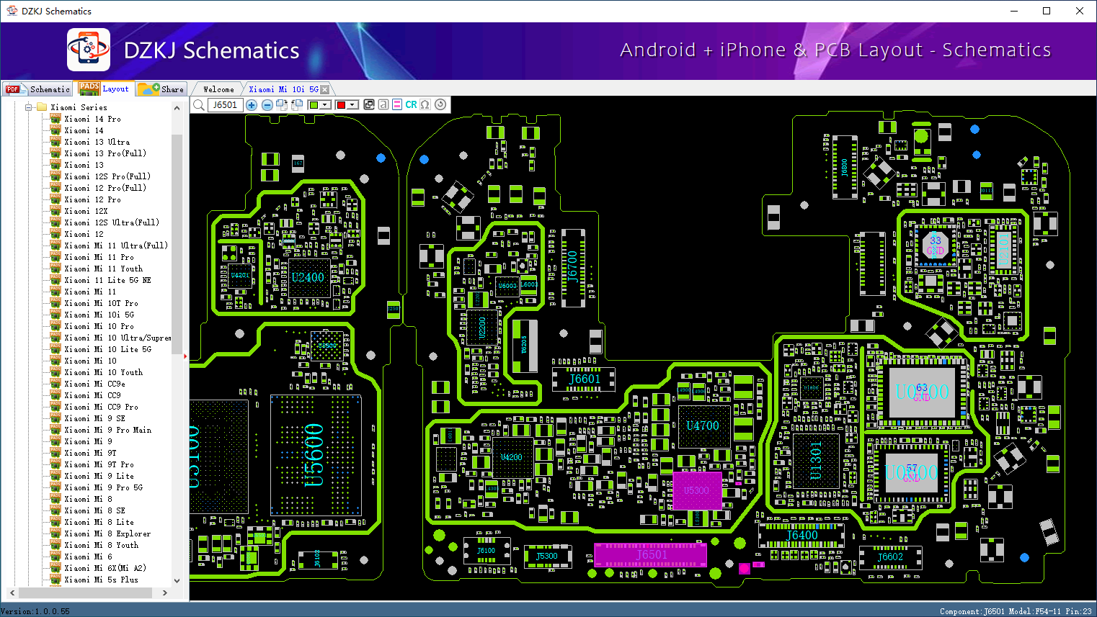The image size is (1097, 617).
Task: Select the large U5600 chip
Action: [x=315, y=455]
